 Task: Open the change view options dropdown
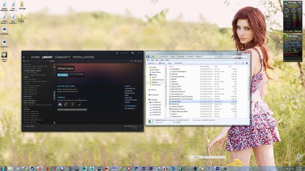pyautogui.click(x=238, y=63)
